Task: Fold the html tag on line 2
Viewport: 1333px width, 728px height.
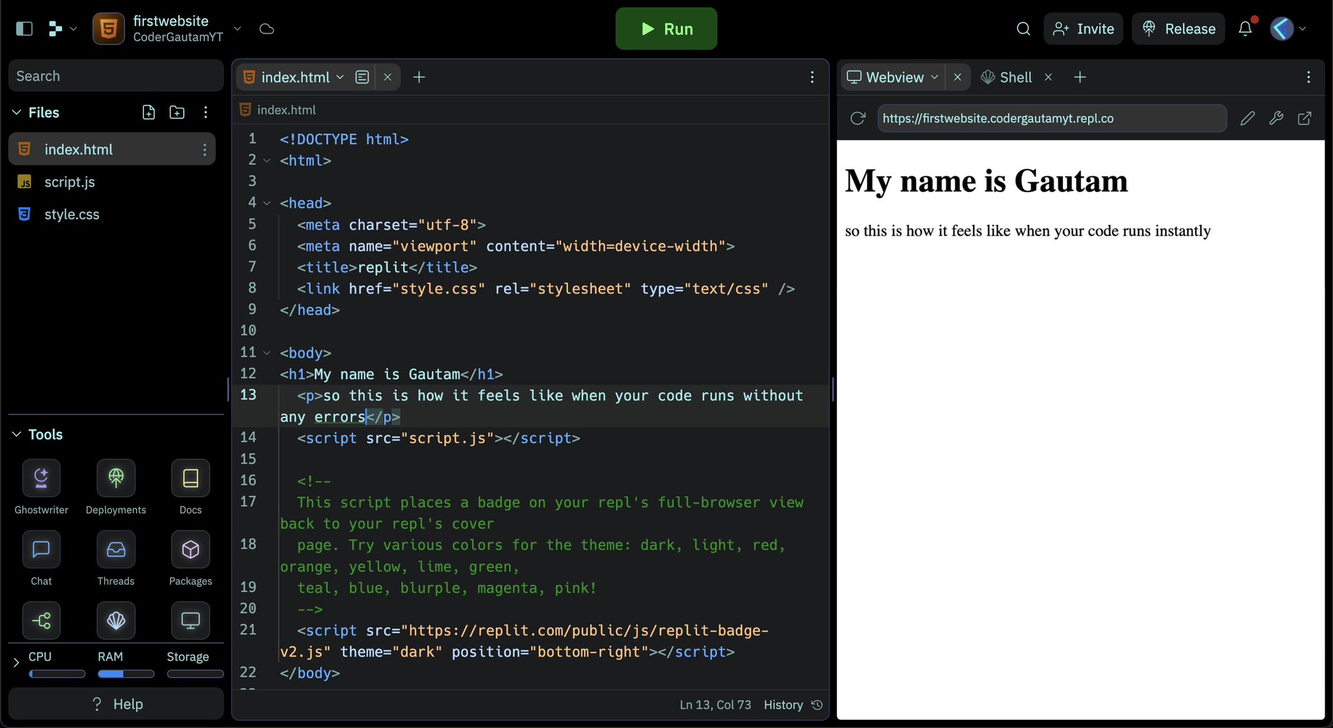Action: click(267, 161)
